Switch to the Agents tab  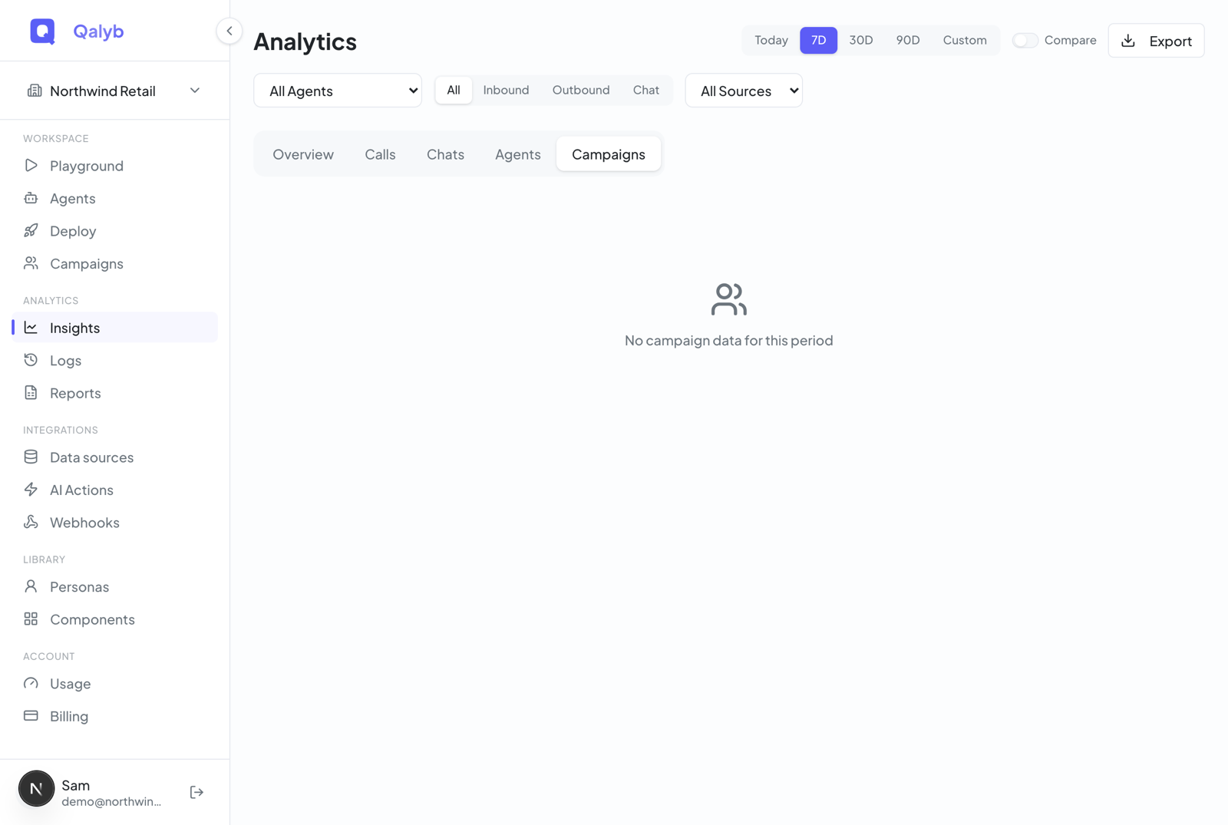(518, 154)
